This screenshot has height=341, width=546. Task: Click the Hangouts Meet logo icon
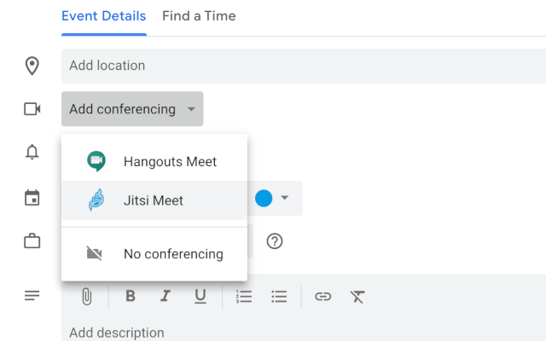coord(96,161)
